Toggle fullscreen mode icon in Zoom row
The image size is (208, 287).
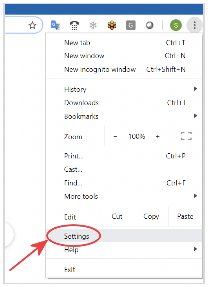point(186,136)
